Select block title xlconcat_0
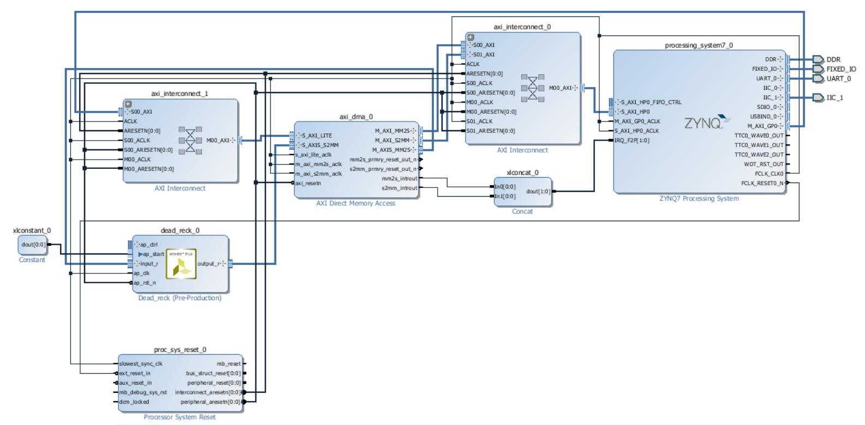Screen dimensions: 865x425 pos(522,173)
